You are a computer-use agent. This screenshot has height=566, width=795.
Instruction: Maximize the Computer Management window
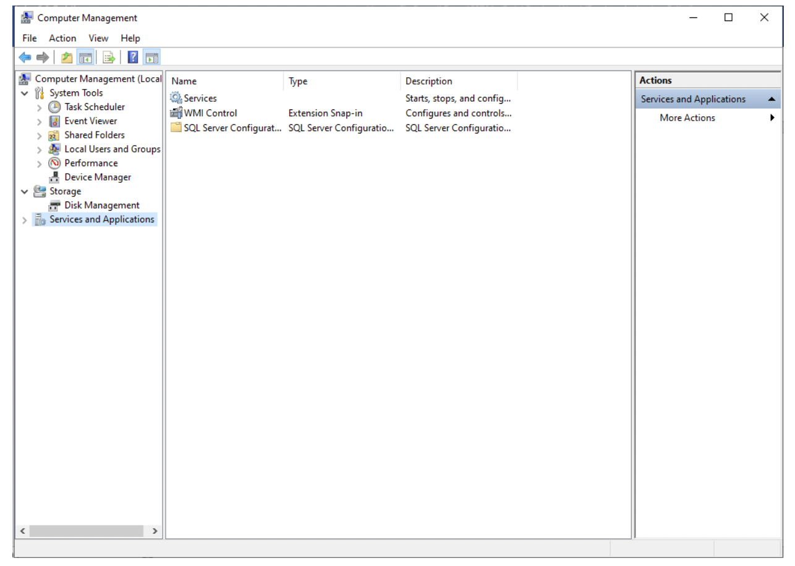point(728,18)
